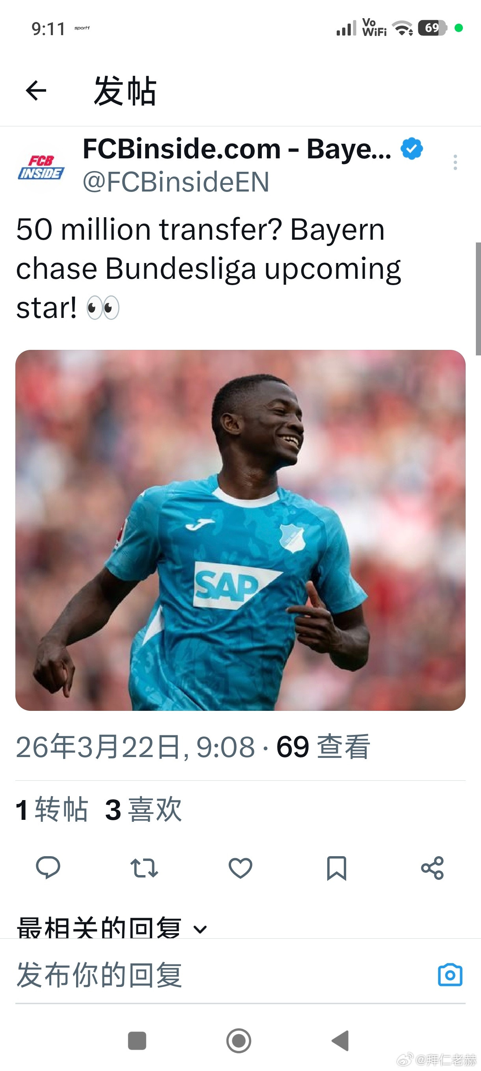Tap the back arrow icon

(36, 91)
